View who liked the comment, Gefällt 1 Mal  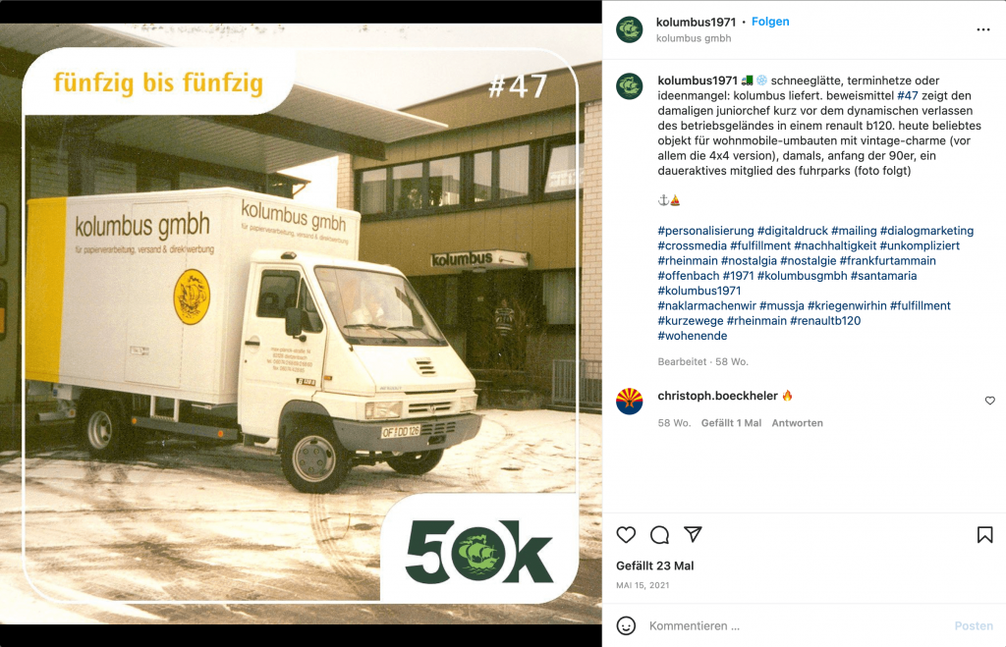coord(731,423)
